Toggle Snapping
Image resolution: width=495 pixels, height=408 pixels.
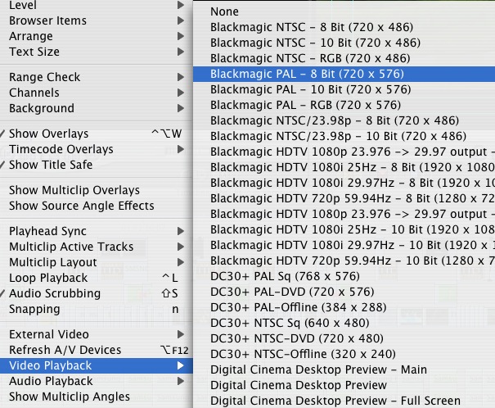point(97,309)
